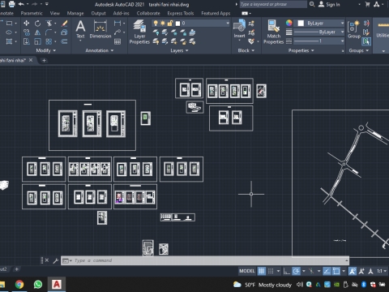Select the Offset tool
Viewport: 389px width, 292px height.
click(64, 41)
